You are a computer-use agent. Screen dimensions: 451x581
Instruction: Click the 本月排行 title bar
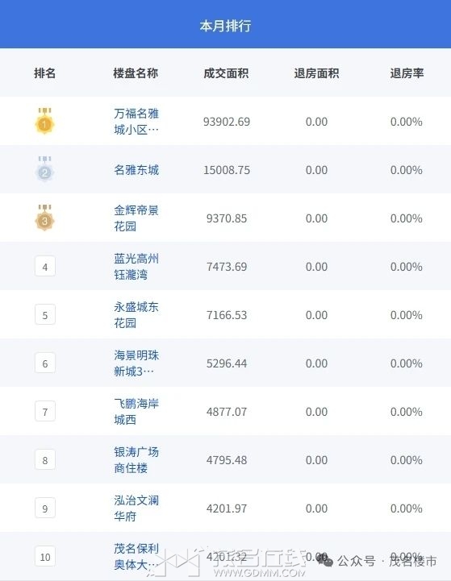click(x=226, y=24)
